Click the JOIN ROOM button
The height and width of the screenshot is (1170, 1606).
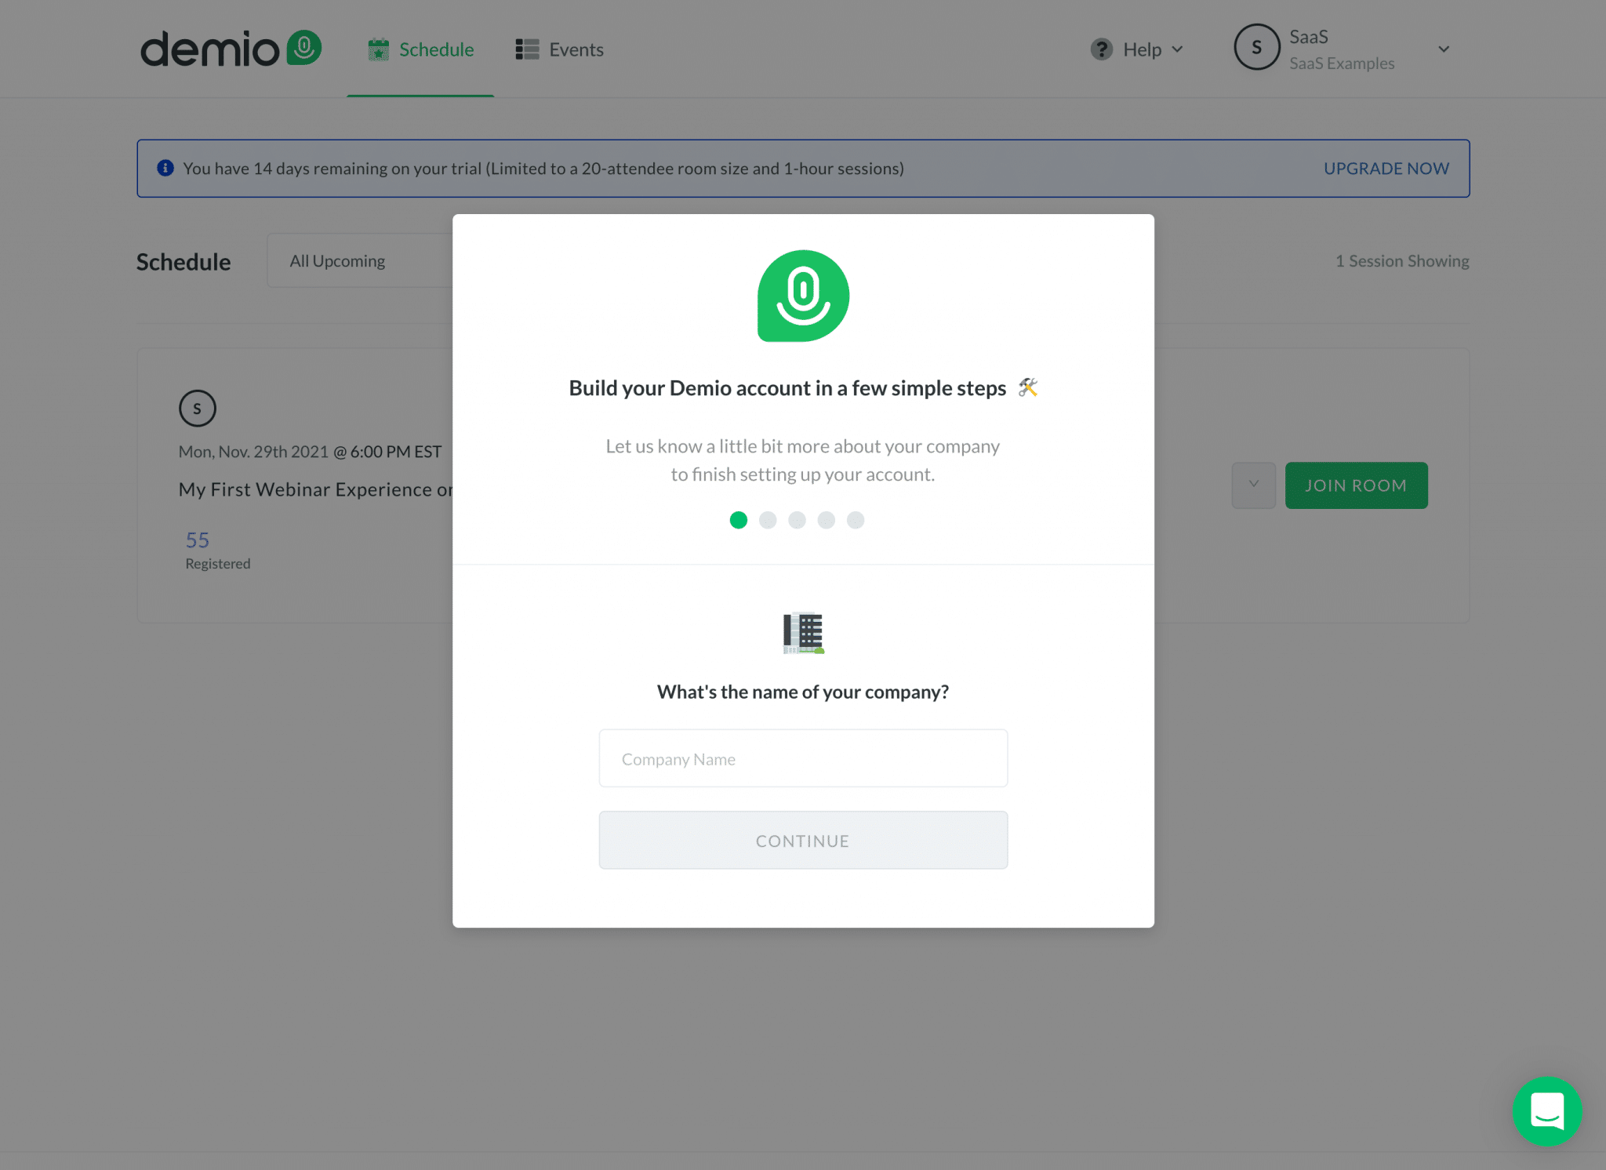point(1356,485)
